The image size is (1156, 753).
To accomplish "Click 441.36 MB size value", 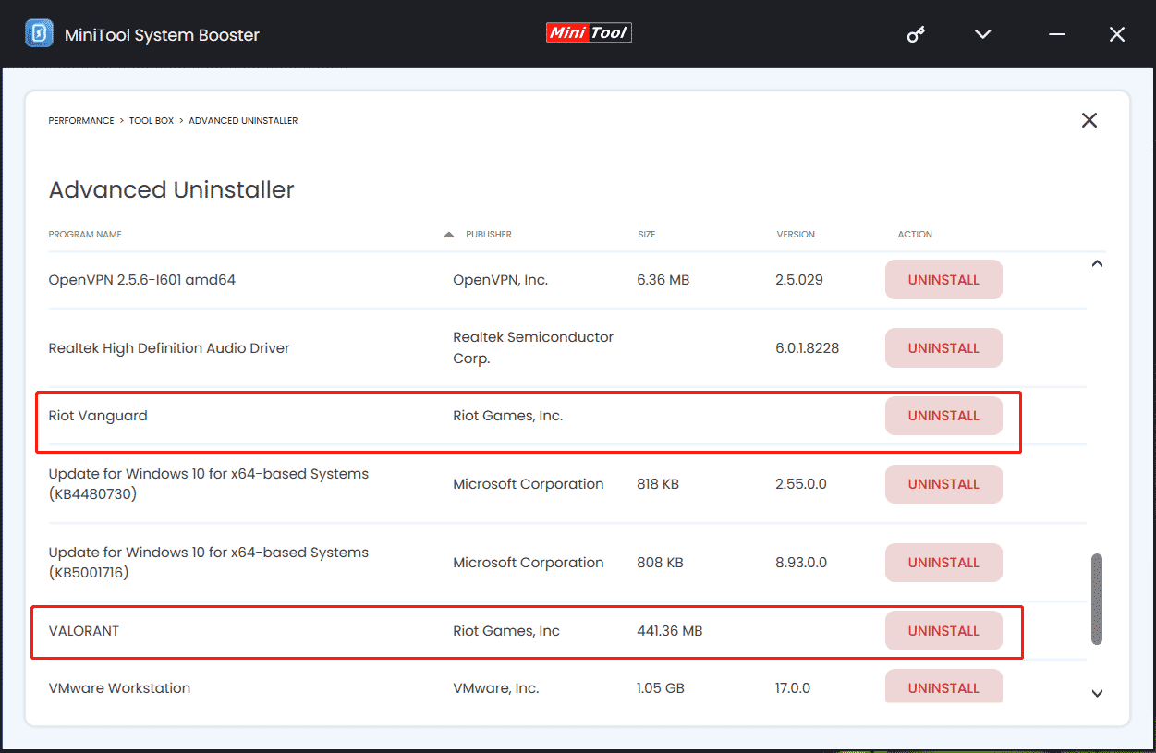I will (x=669, y=631).
